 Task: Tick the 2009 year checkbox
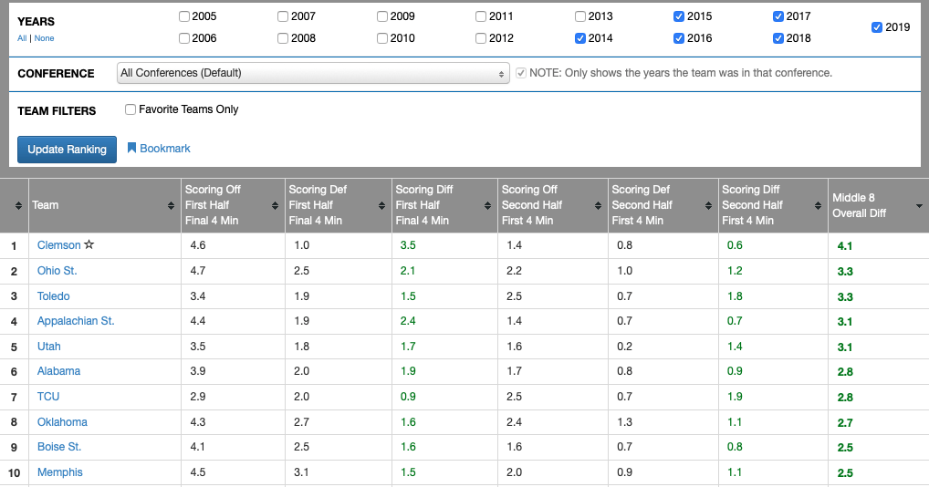pyautogui.click(x=382, y=16)
